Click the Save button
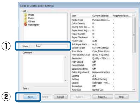The width and height of the screenshot is (140, 103). tap(30, 97)
